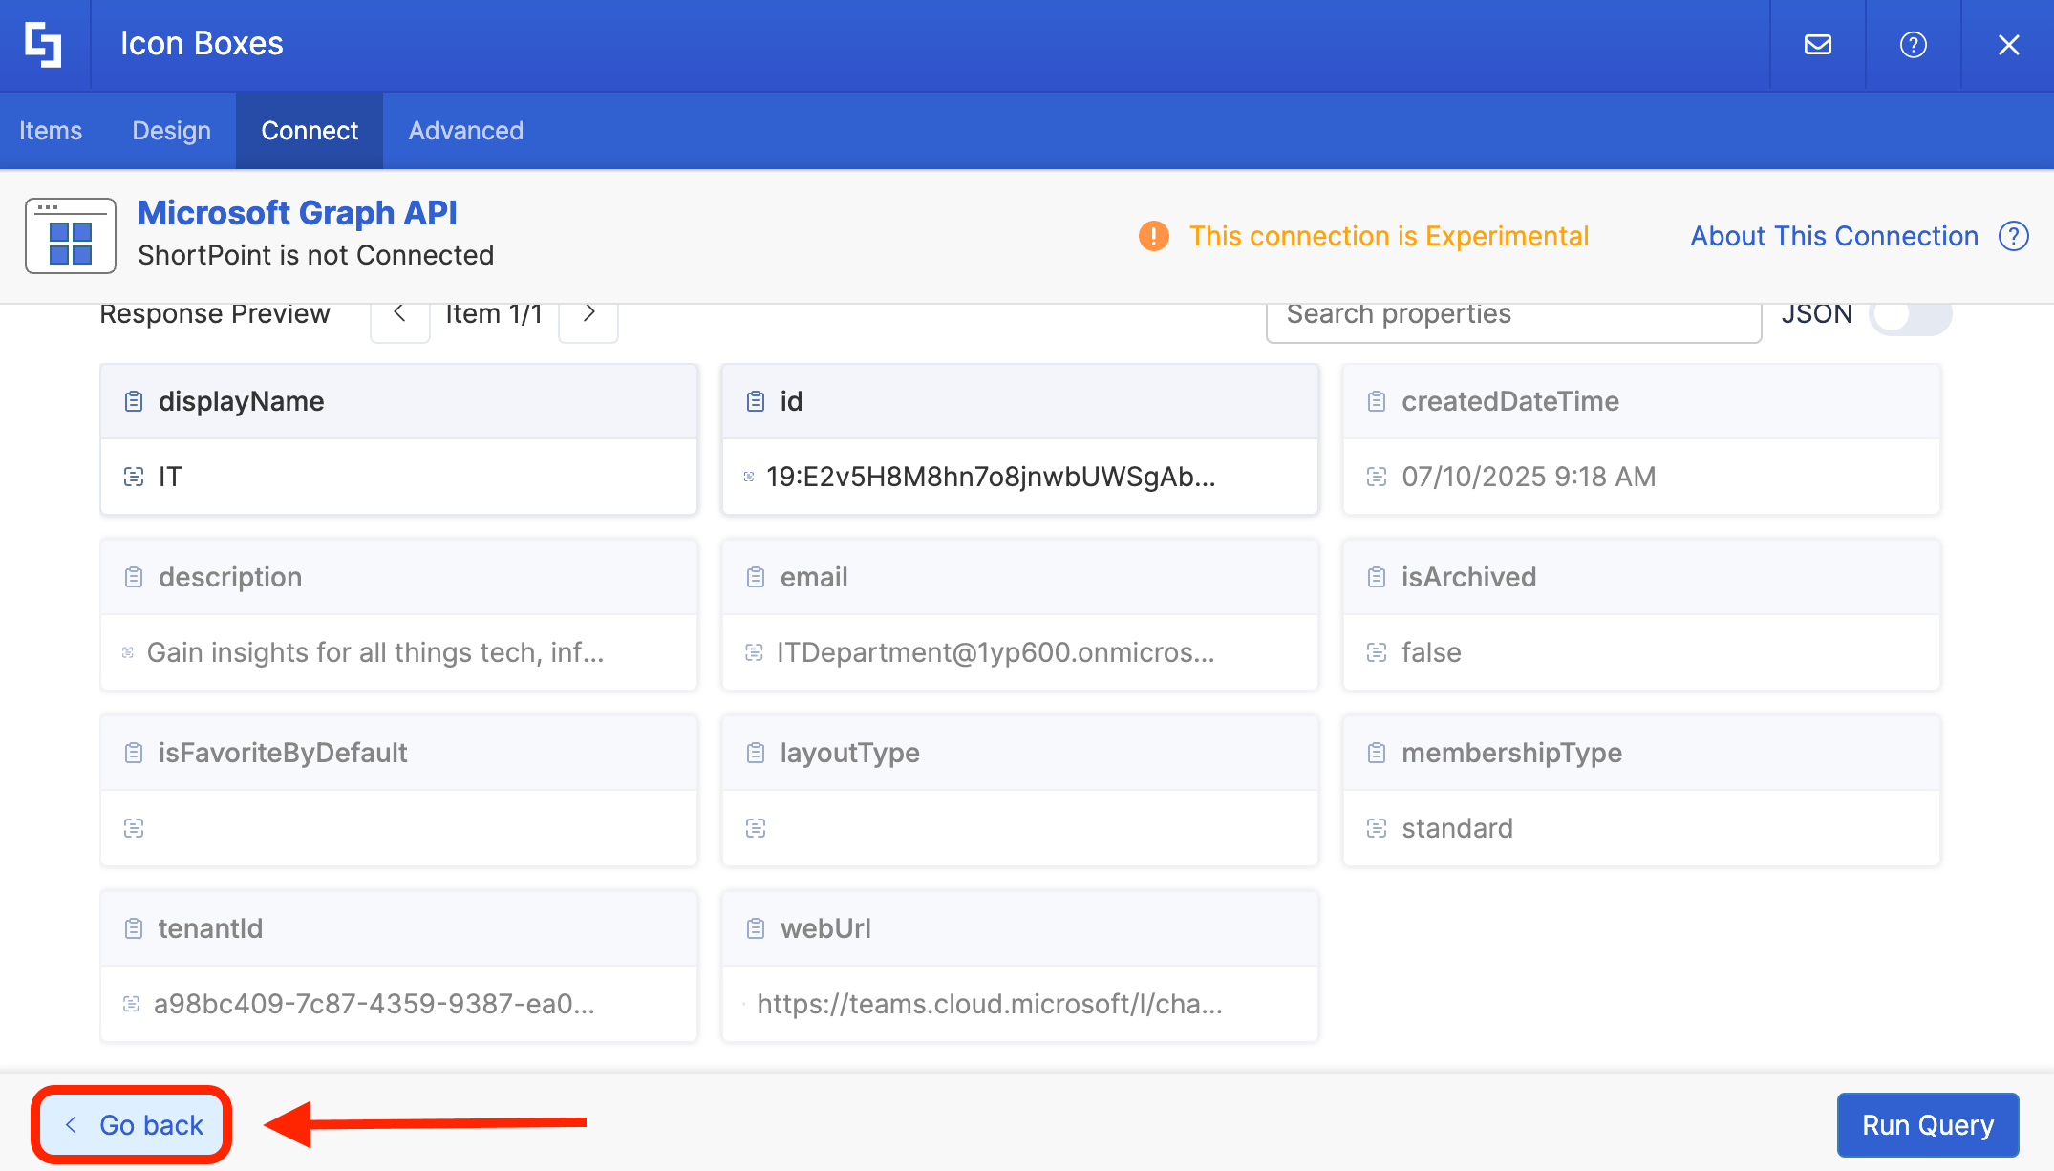Click value icon under isFavoriteByDefault
The image size is (2054, 1171).
(x=134, y=828)
